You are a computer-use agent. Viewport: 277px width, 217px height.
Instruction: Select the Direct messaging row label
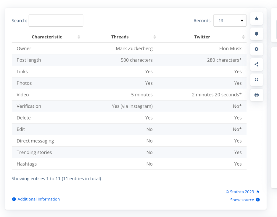point(35,141)
